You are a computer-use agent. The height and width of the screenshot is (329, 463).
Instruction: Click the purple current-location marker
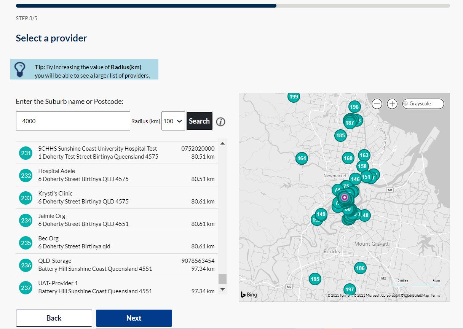coord(345,197)
